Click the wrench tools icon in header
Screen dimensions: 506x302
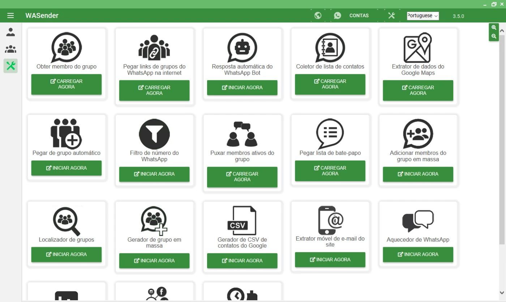point(391,16)
